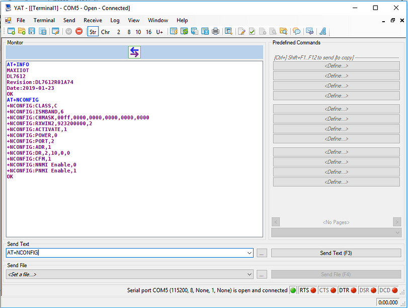The width and height of the screenshot is (408, 308).
Task: Select the octal radix 8
Action: click(x=129, y=32)
